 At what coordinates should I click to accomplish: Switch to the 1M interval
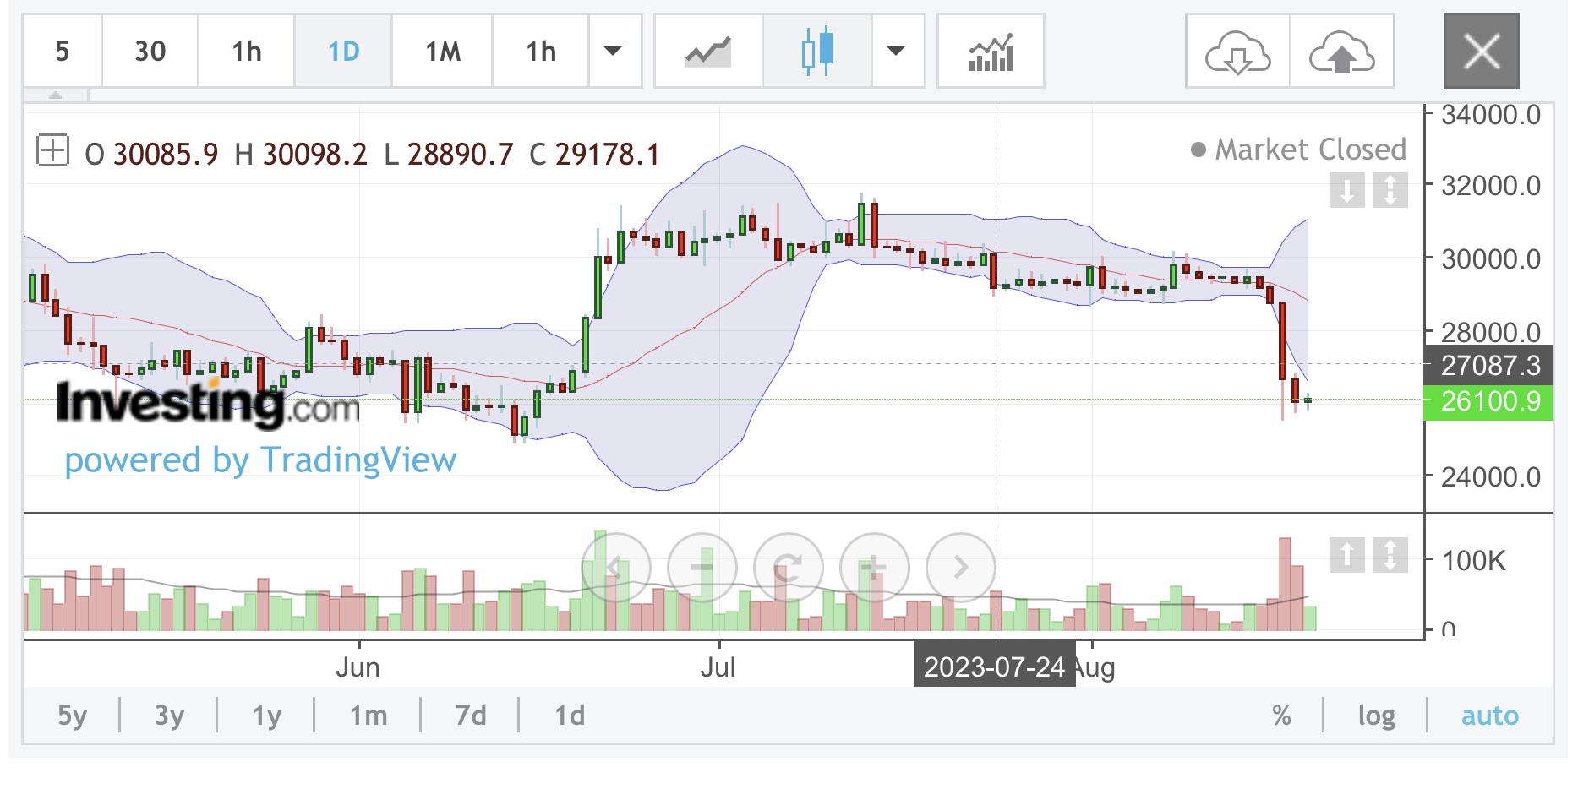point(442,52)
